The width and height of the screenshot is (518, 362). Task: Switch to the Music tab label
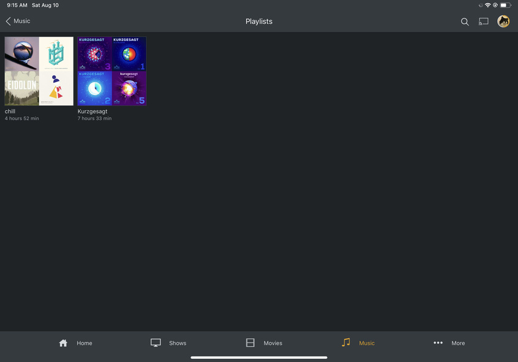click(367, 343)
